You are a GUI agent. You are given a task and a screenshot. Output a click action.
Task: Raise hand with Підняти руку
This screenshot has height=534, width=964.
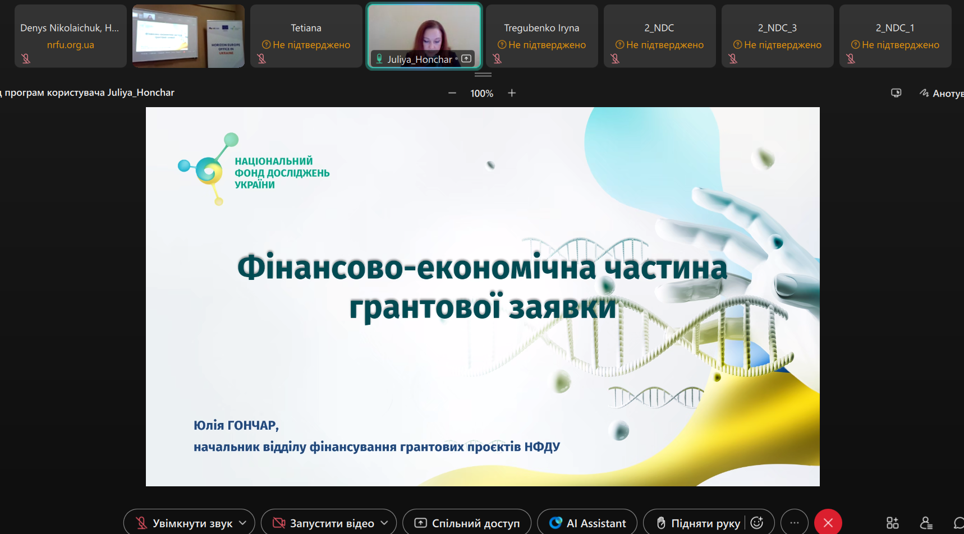coord(698,523)
